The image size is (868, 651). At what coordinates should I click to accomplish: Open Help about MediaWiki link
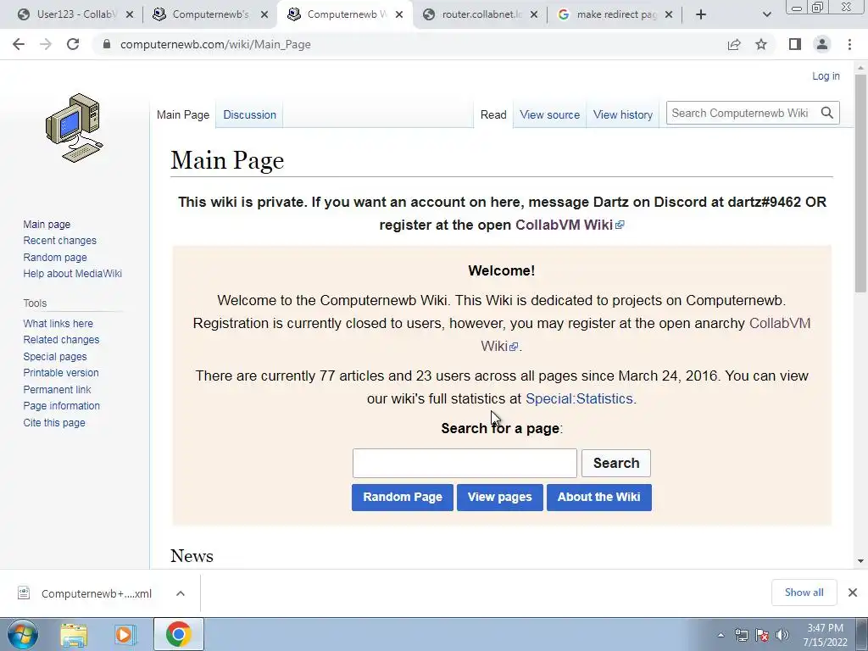[x=73, y=274]
